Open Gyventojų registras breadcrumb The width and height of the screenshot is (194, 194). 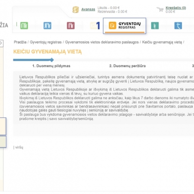[x=46, y=42]
